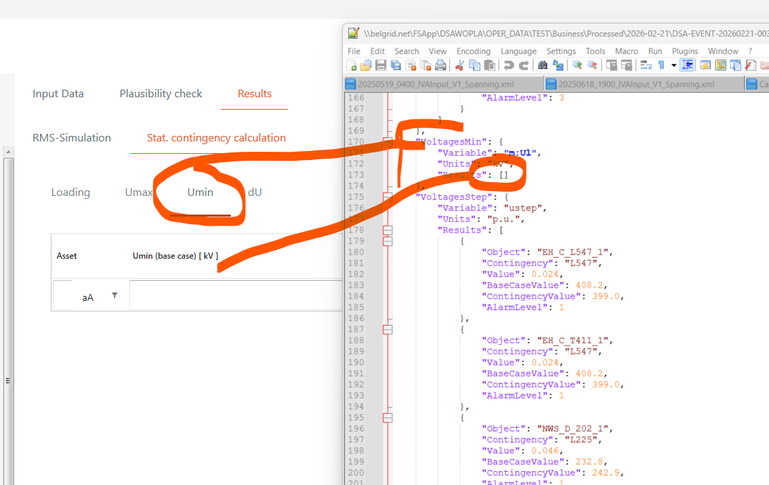Click the New file icon in Notepad++
769x485 pixels.
pyautogui.click(x=352, y=66)
